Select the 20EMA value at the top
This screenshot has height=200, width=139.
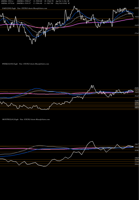[x=7, y=1]
